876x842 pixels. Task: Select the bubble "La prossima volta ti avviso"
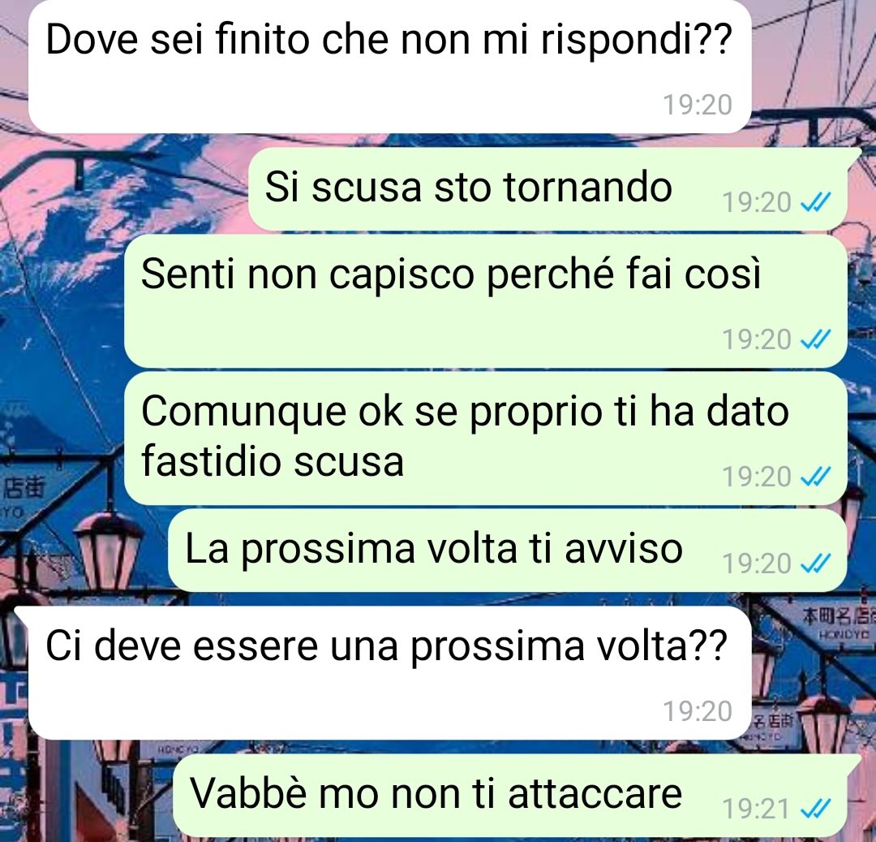pyautogui.click(x=507, y=551)
